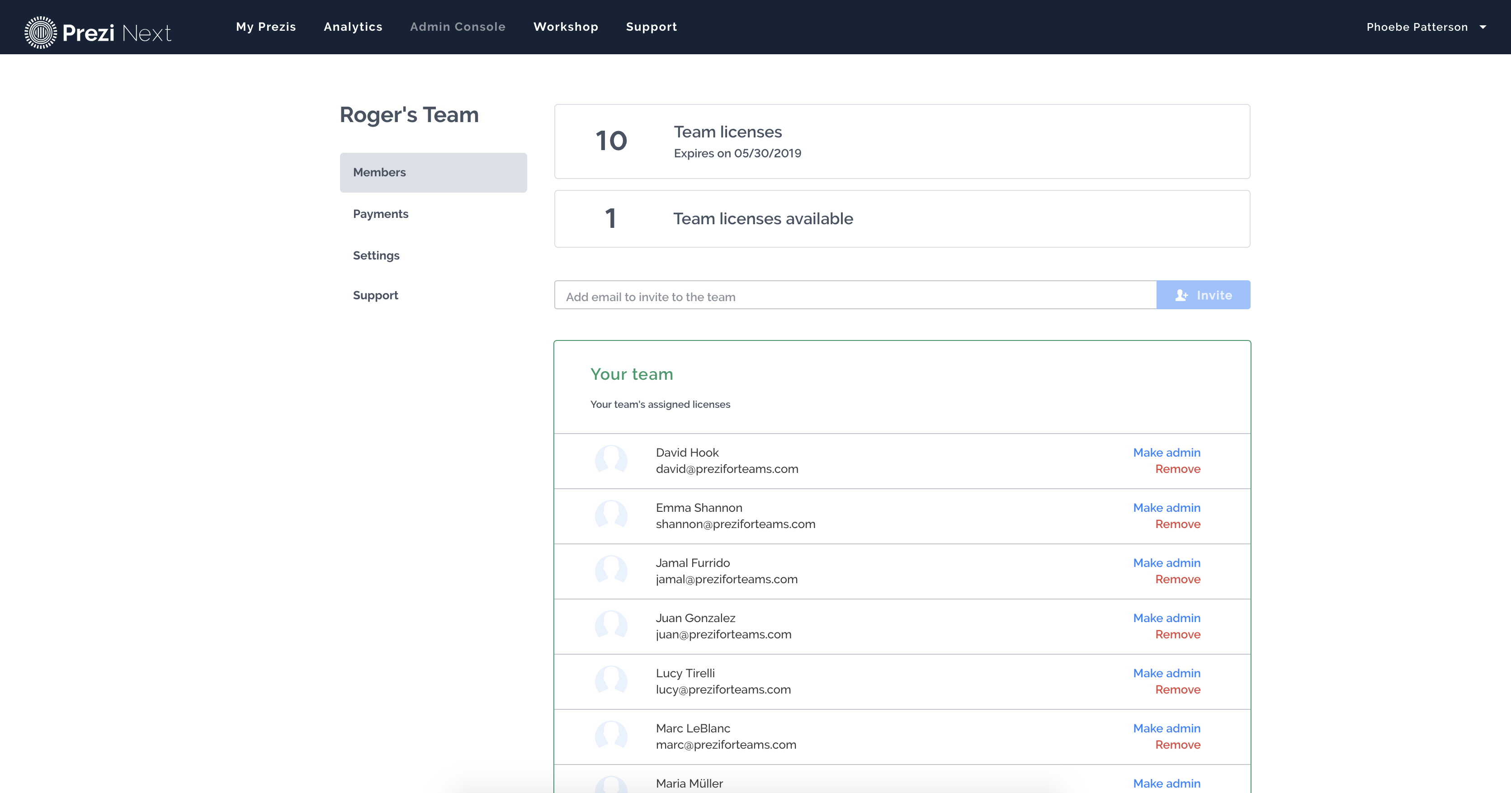Click Jamal Furrido's avatar placeholder
The width and height of the screenshot is (1511, 793).
tap(611, 571)
